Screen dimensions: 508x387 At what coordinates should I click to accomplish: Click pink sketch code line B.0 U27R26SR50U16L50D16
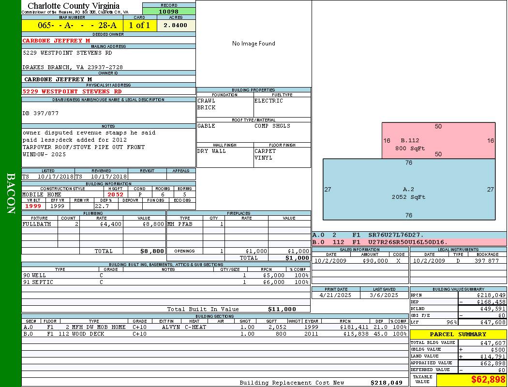pos(409,242)
